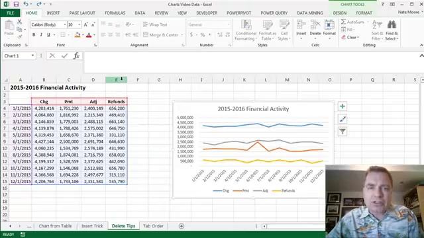Click the macro record status bar icon
Image resolution: width=424 pixels, height=238 pixels.
click(23, 235)
